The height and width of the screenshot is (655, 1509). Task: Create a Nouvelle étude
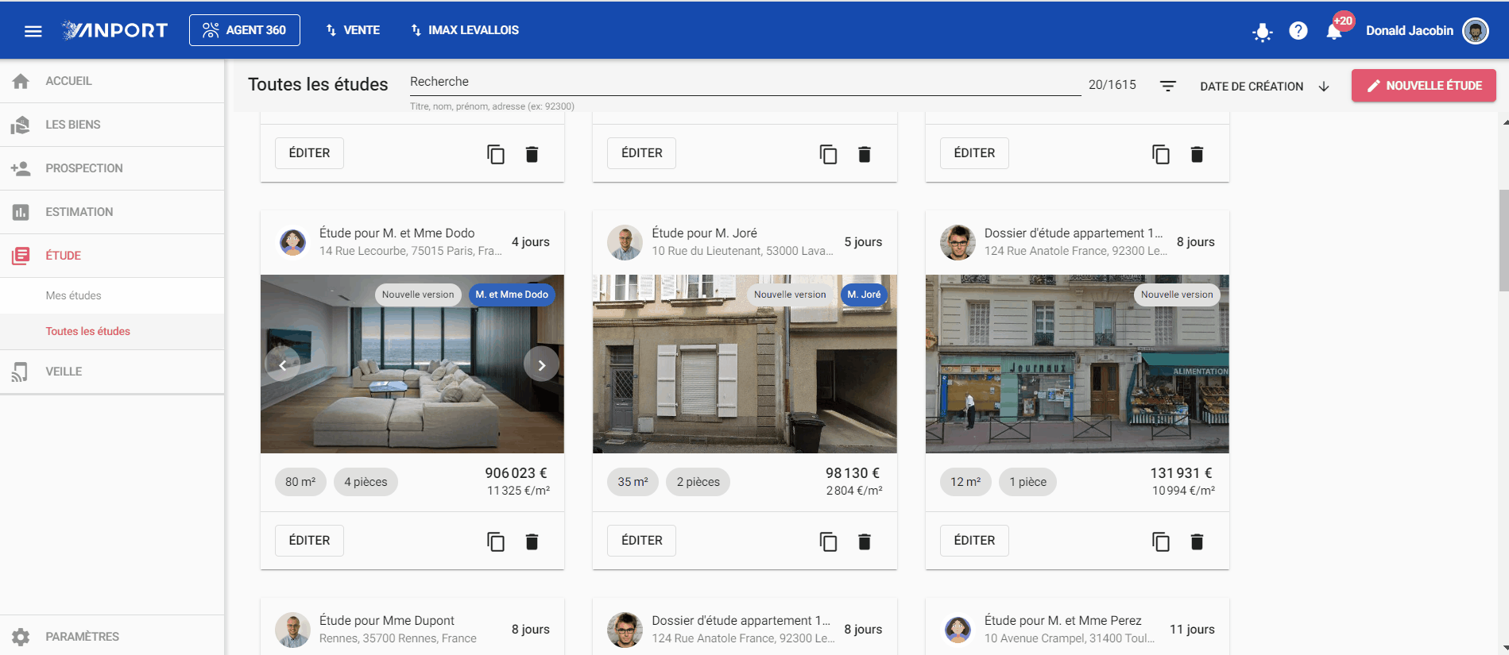click(1423, 86)
